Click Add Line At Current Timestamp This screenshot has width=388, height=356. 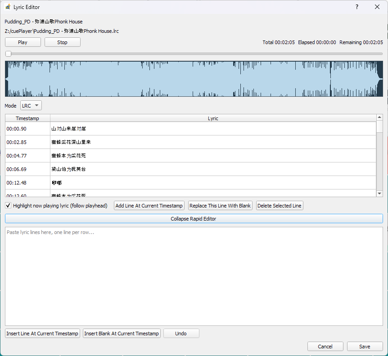(149, 205)
